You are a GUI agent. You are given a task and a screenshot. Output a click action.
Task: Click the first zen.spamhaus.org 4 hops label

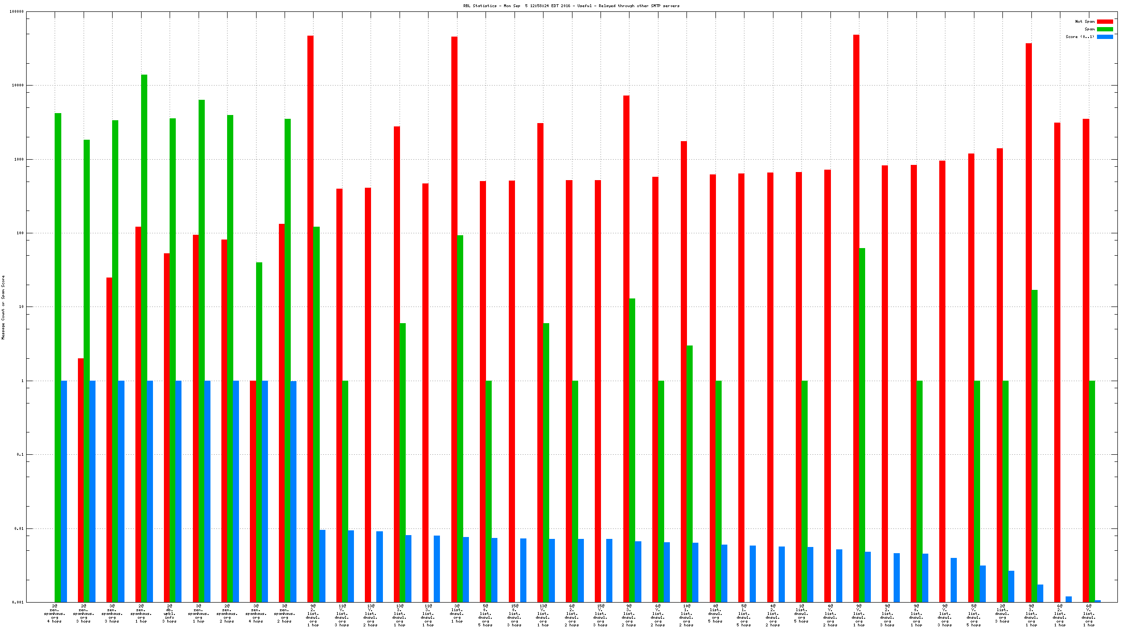point(55,614)
